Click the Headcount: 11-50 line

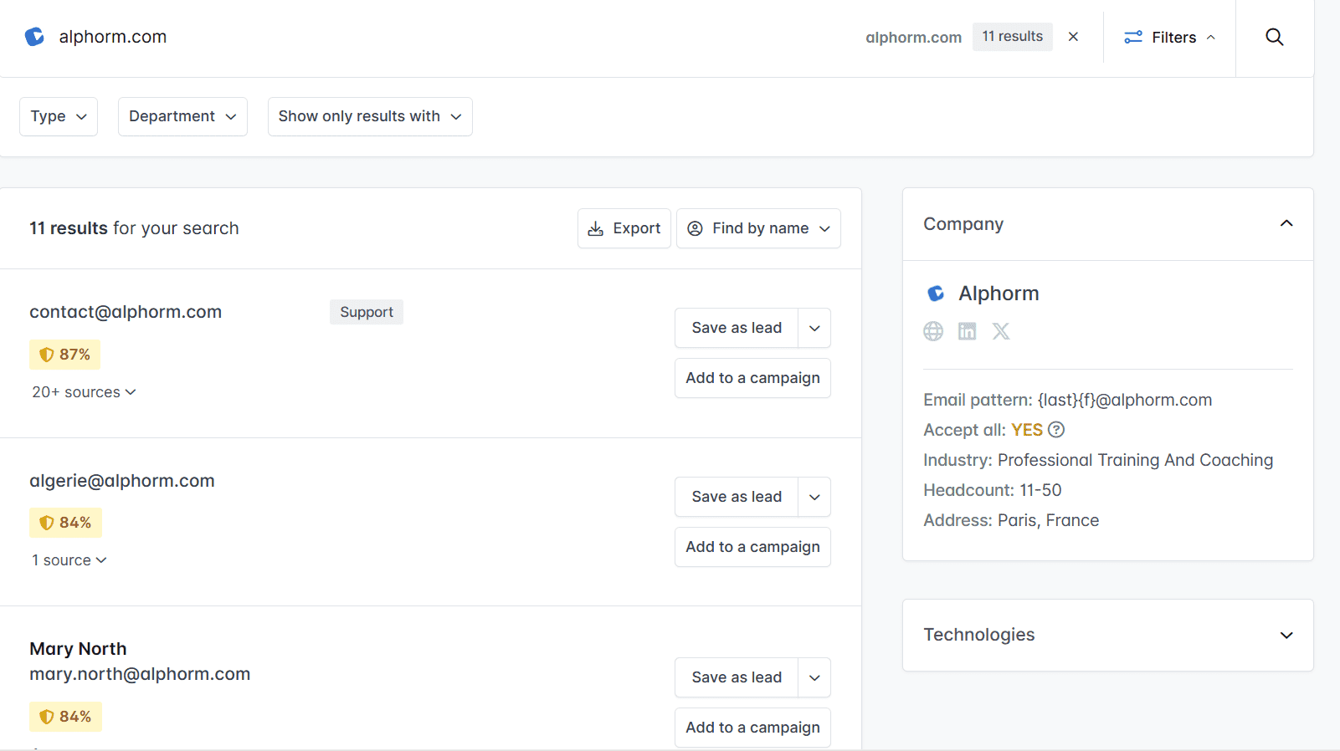pyautogui.click(x=992, y=490)
